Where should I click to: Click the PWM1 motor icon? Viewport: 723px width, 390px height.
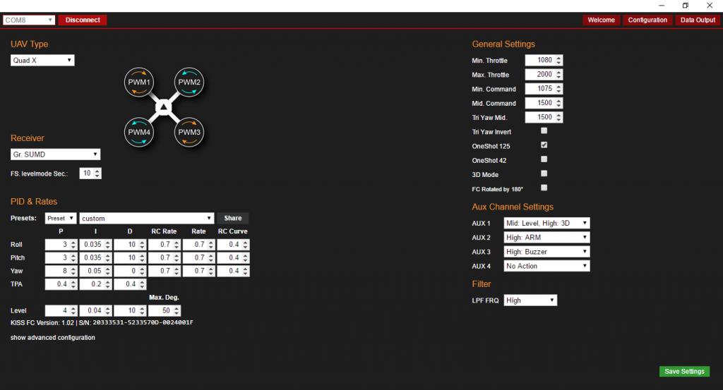[139, 83]
